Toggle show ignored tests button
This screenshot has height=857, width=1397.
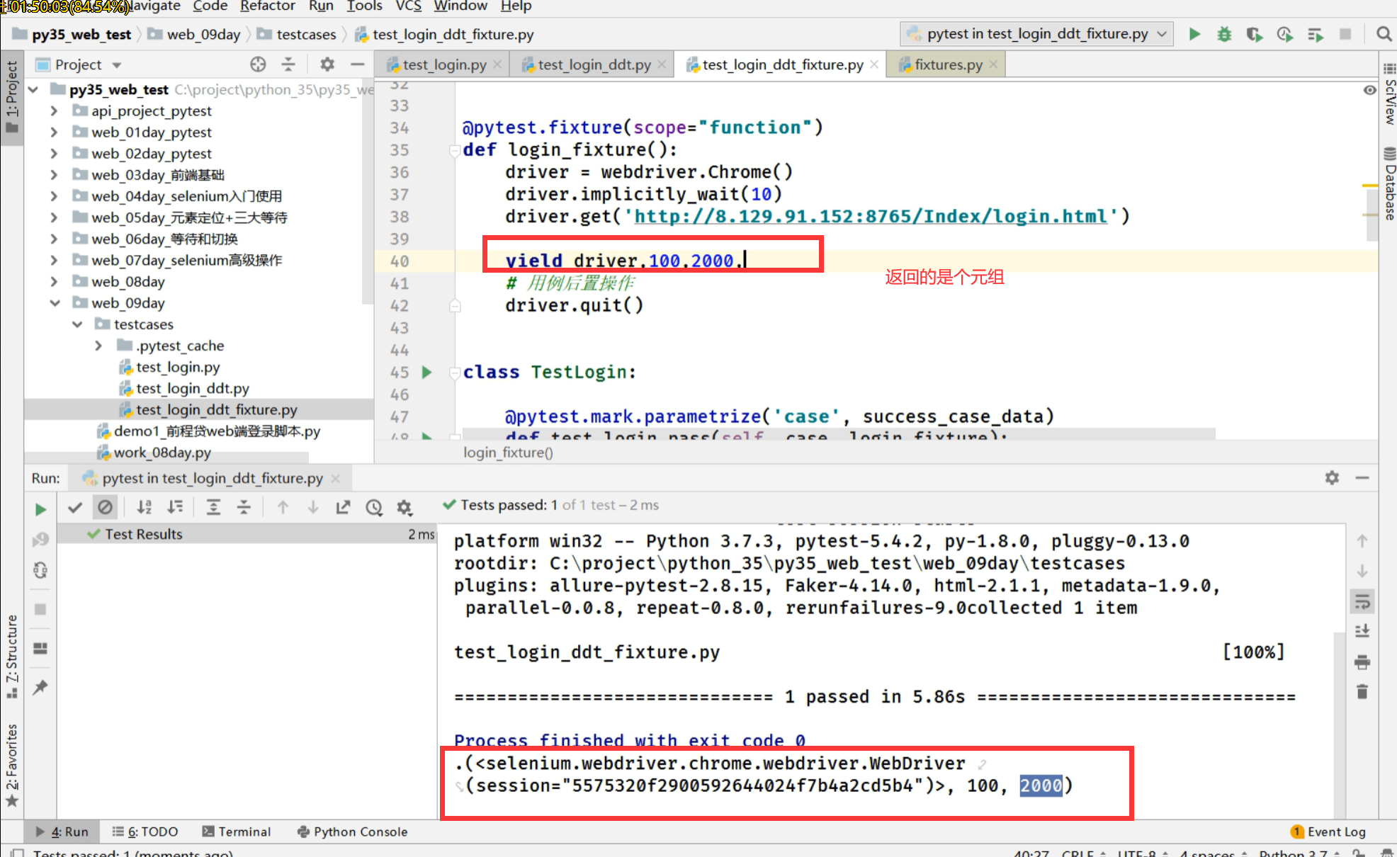coord(105,507)
